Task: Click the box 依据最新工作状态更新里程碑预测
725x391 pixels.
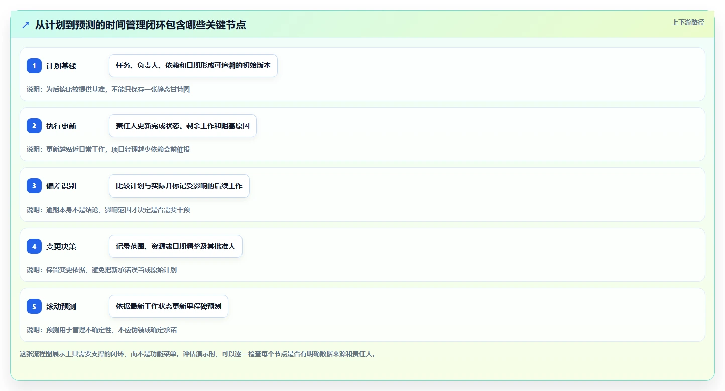Action: (169, 306)
